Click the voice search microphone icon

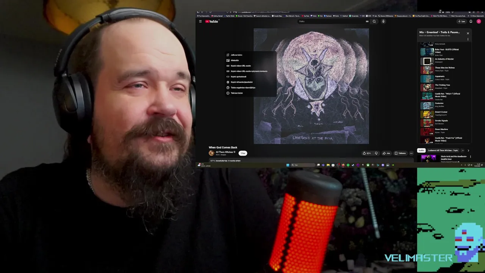point(383,21)
